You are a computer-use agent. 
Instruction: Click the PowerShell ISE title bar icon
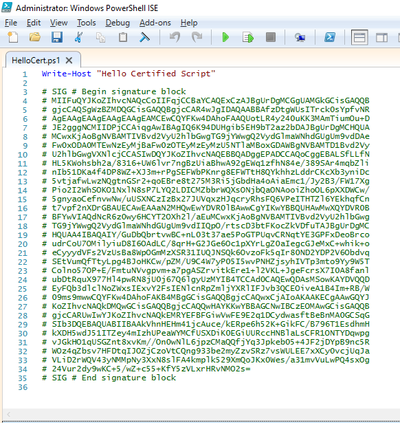[x=6, y=8]
